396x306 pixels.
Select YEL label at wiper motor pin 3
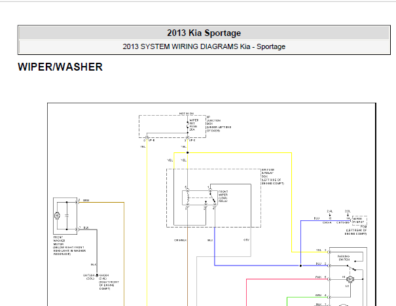[x=319, y=250]
